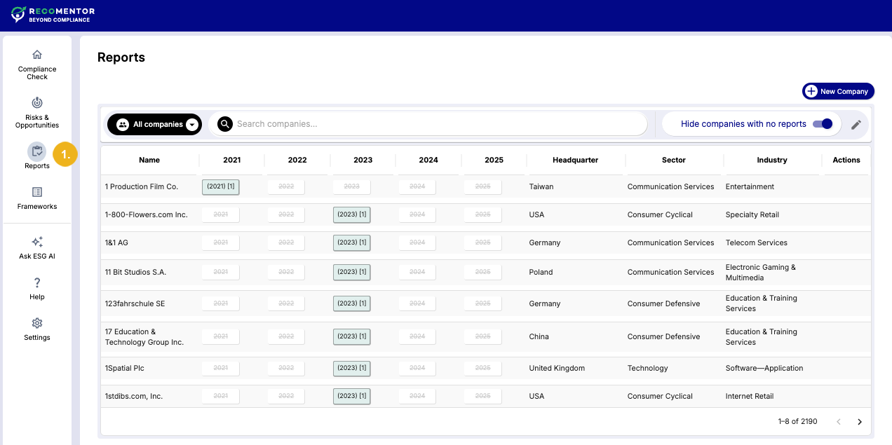Toggle Hide companies with no reports
This screenshot has height=445, width=892.
point(822,124)
